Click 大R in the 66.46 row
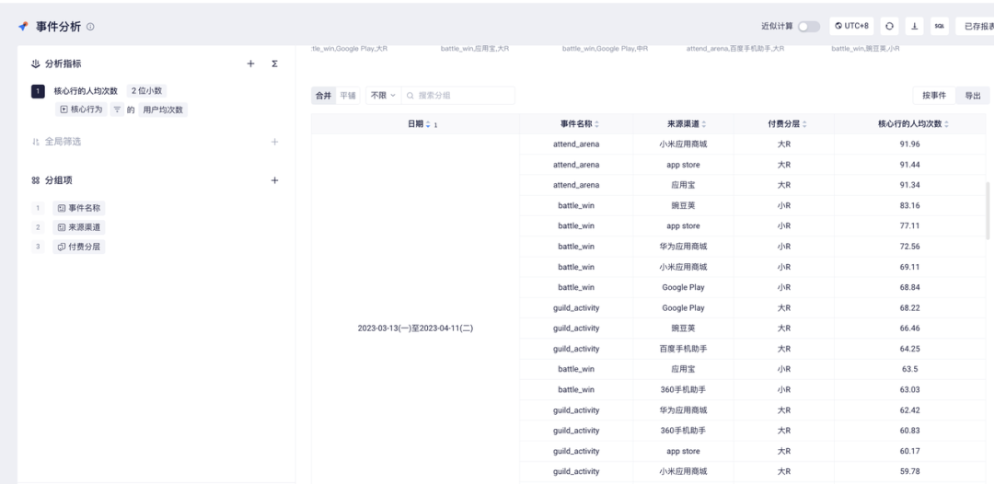 coord(784,328)
